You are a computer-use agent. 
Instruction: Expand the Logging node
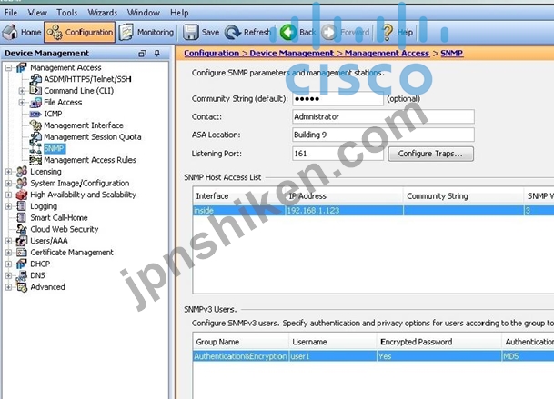point(8,206)
